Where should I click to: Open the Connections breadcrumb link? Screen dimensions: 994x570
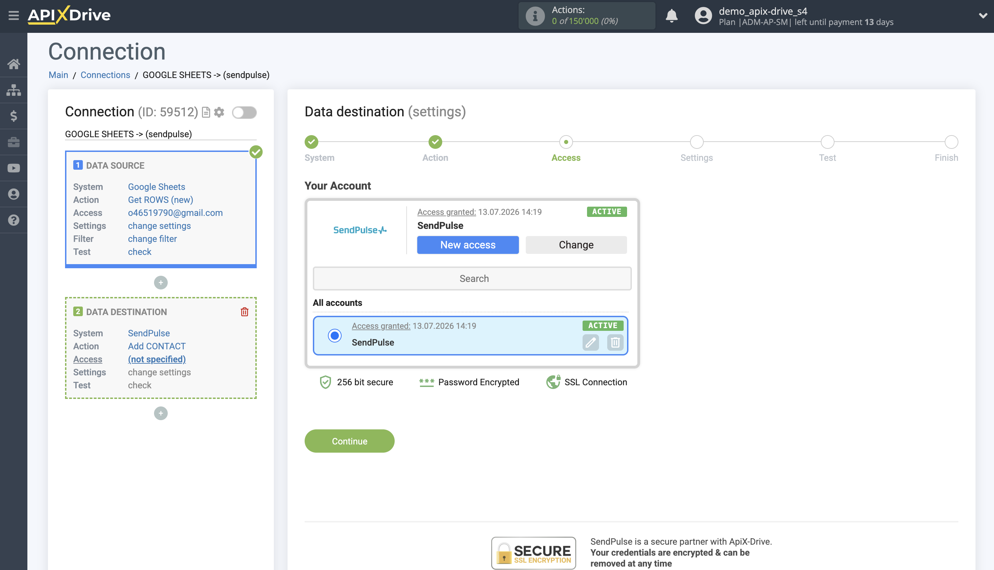pos(105,75)
